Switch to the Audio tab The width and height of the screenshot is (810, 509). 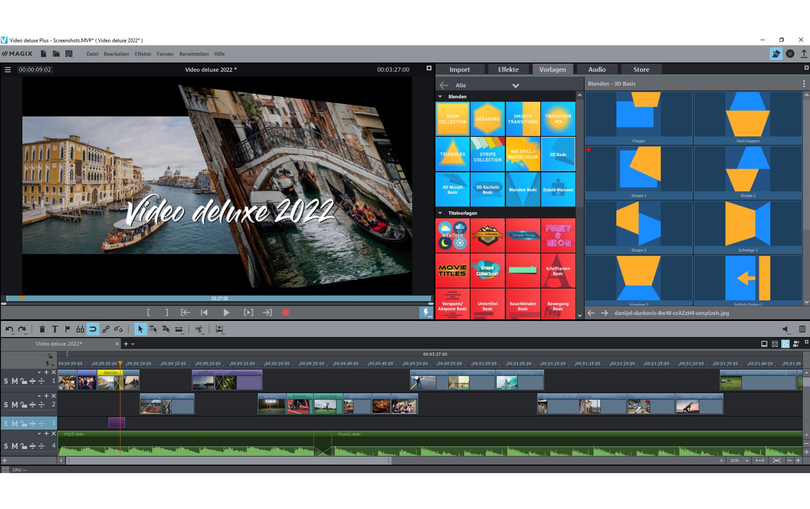[x=597, y=70]
